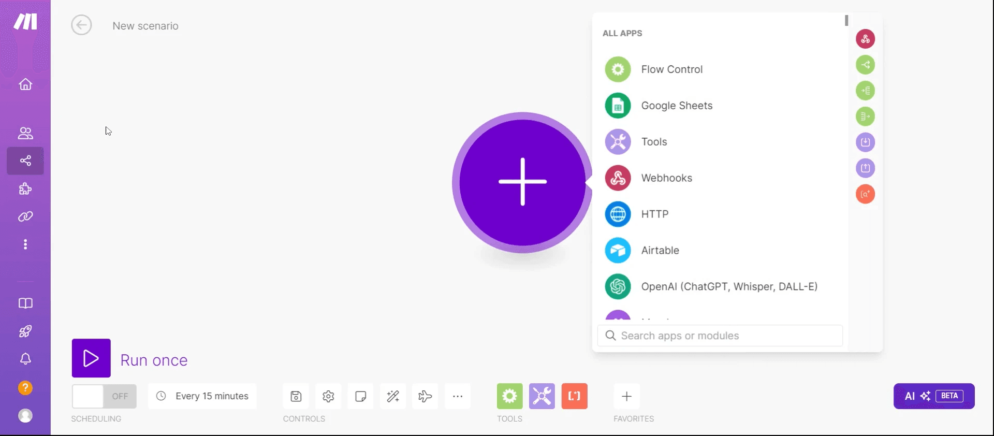
Task: Open the Connections chain-link sidebar icon
Action: pos(25,216)
